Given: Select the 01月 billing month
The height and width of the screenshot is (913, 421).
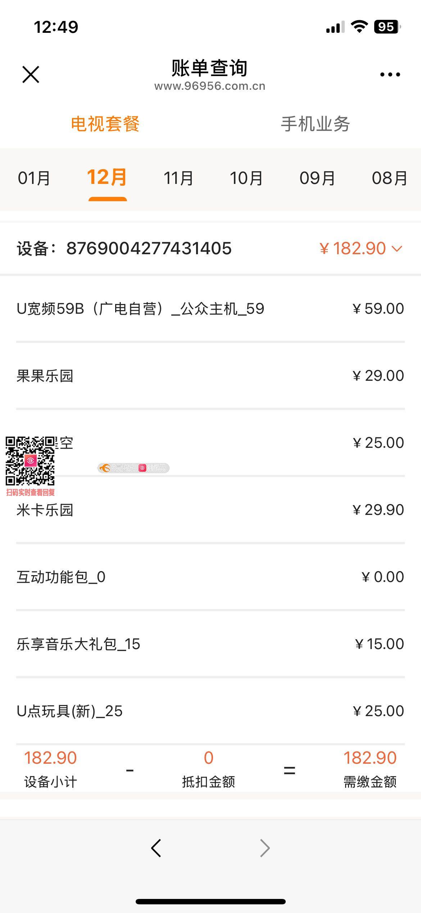Looking at the screenshot, I should [x=34, y=178].
